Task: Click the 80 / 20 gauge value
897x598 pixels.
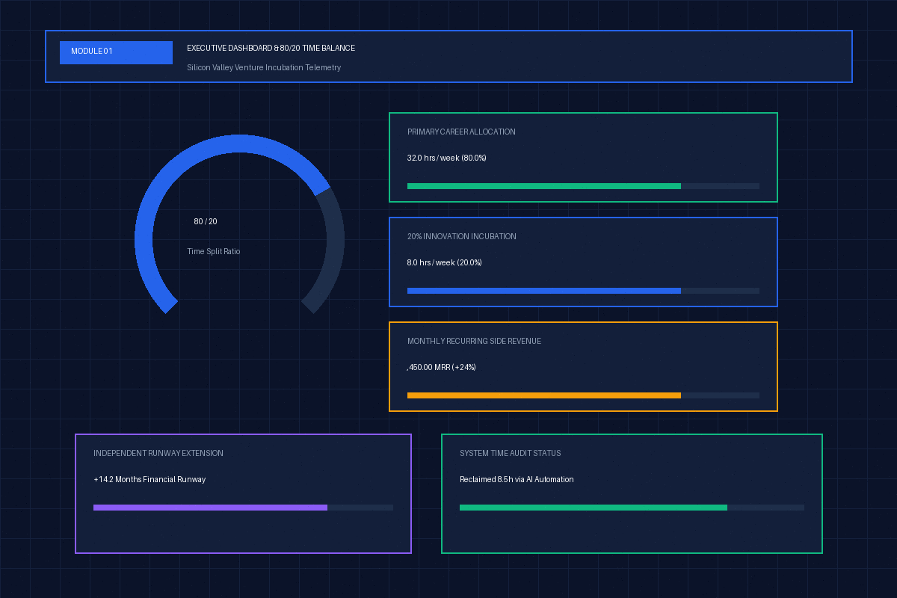Action: [206, 221]
